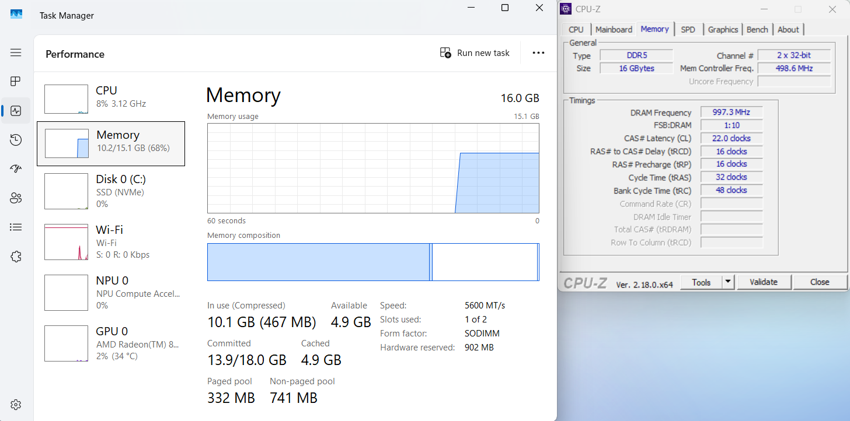
Task: Click the Validate button in CPU-Z
Action: [x=763, y=282]
